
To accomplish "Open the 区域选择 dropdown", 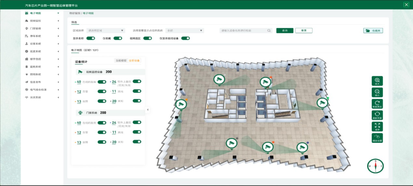I will pyautogui.click(x=106, y=31).
